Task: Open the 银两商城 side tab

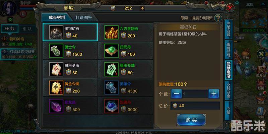Action: point(228,50)
